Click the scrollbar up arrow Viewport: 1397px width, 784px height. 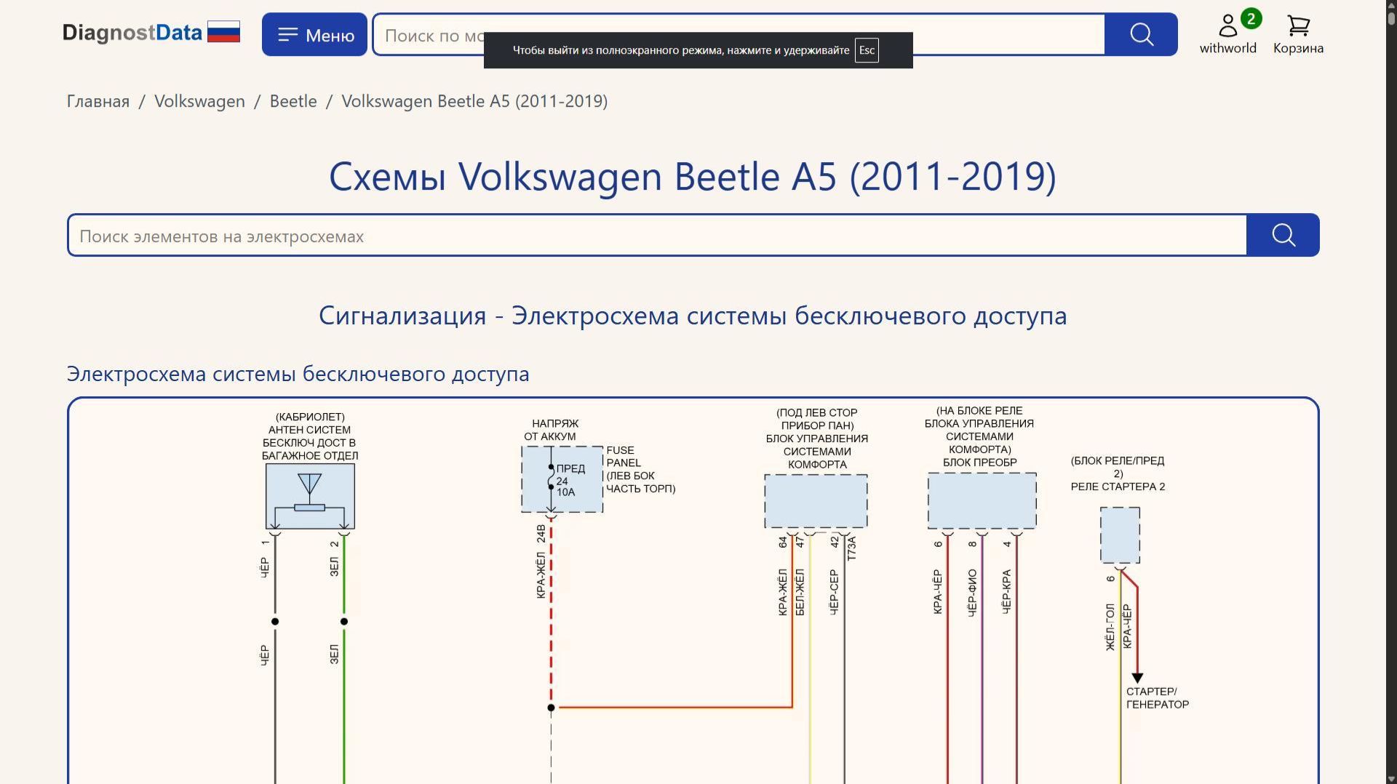tap(1390, 7)
